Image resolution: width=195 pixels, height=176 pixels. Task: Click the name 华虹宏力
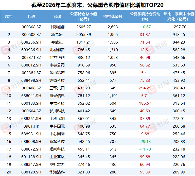coord(57,164)
